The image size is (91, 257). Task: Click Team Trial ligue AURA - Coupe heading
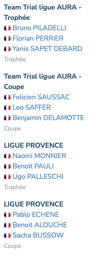click(x=43, y=82)
